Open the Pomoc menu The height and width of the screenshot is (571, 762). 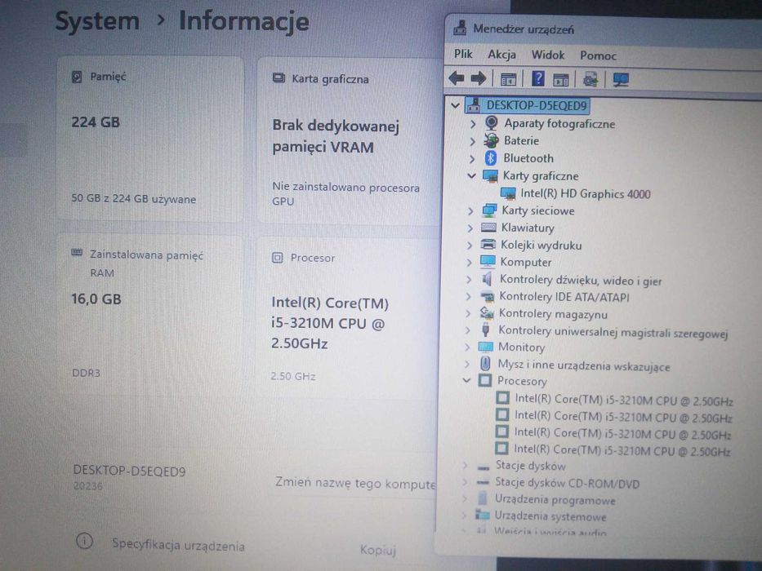click(x=598, y=55)
